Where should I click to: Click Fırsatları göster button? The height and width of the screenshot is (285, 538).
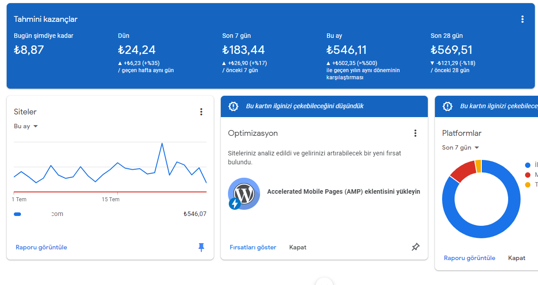click(253, 247)
